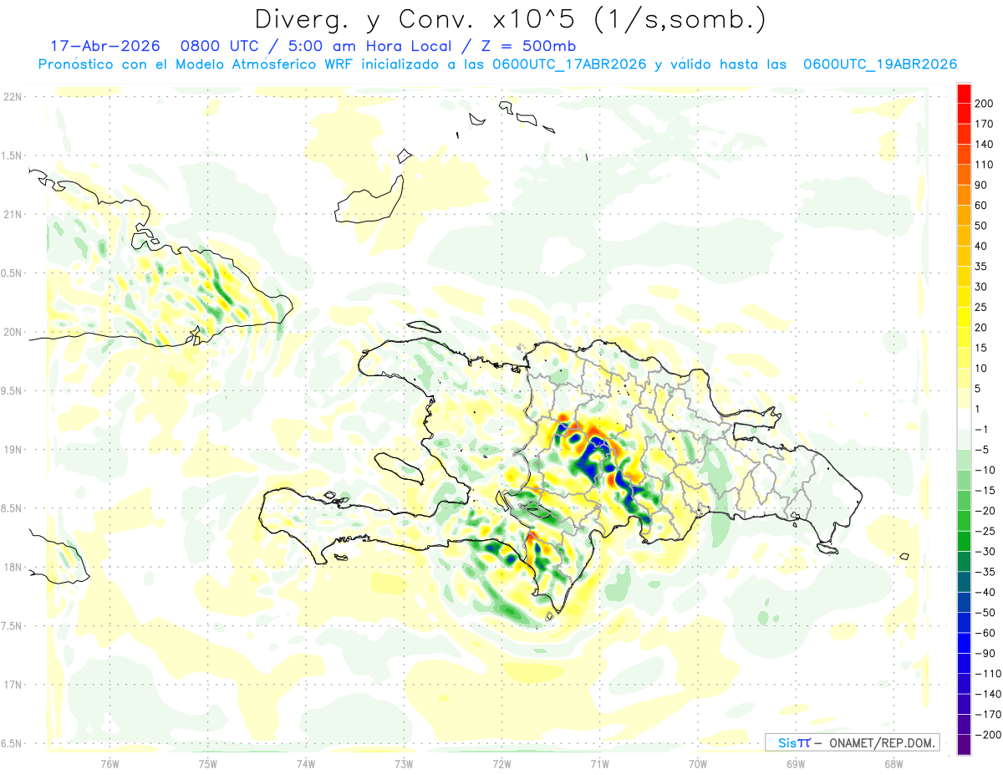The image size is (1003, 775).
Task: Click the 0600UTC_19ABR2026 validity timestamp
Action: click(880, 64)
